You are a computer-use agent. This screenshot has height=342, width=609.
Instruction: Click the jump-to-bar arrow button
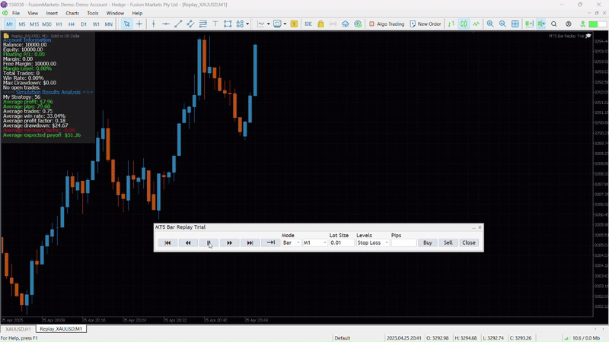[271, 242]
